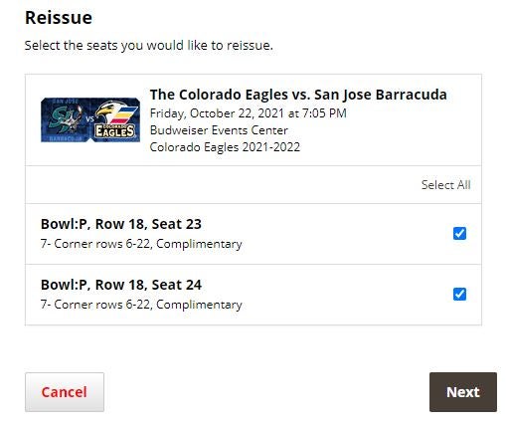Click the 'Select the seats' instruction text
506x428 pixels.
click(x=149, y=46)
